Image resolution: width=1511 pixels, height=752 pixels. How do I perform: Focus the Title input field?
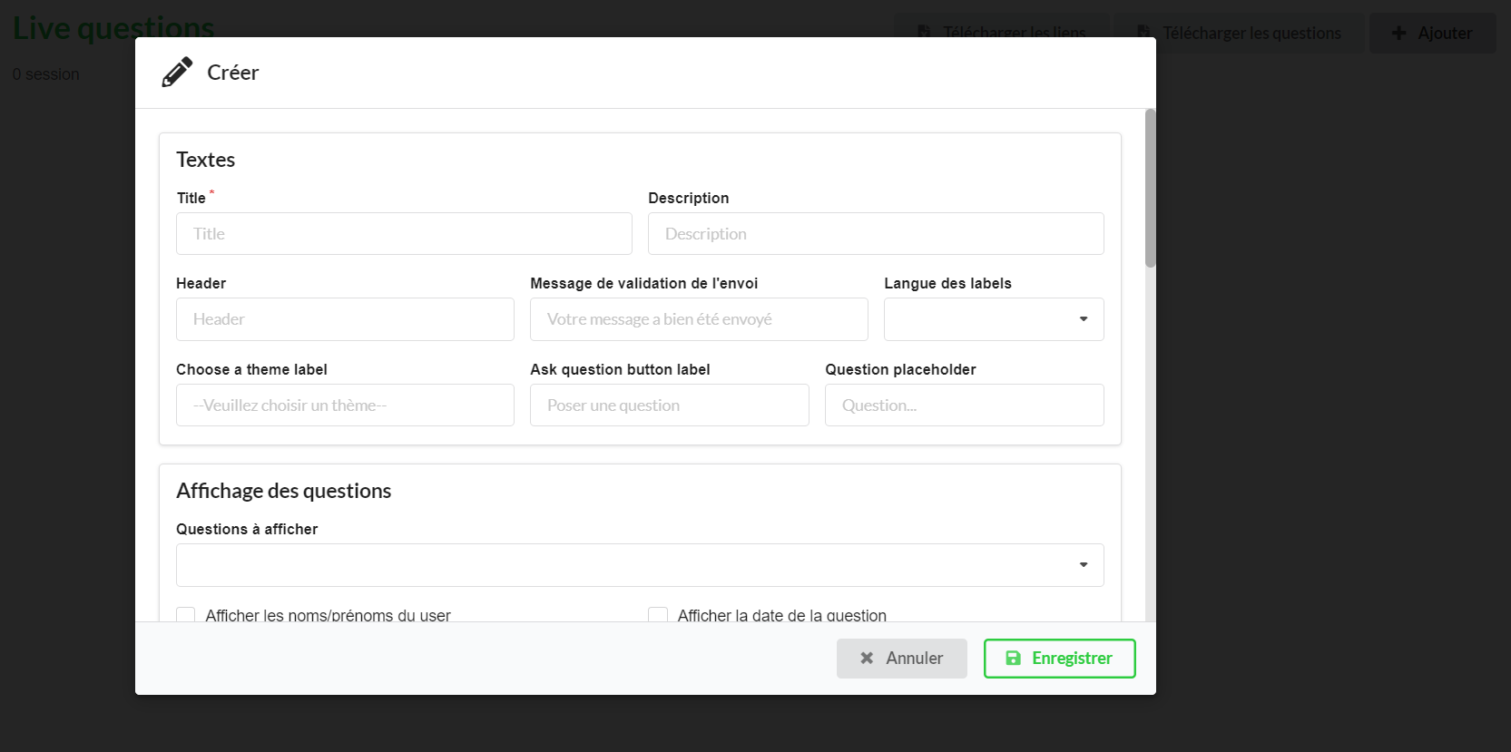click(x=404, y=234)
